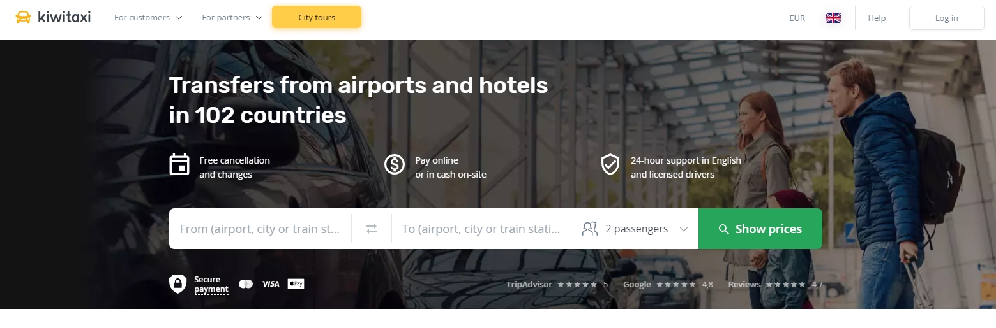Click the free cancellation calendar icon
Viewport: 996px width, 328px height.
coord(179,164)
